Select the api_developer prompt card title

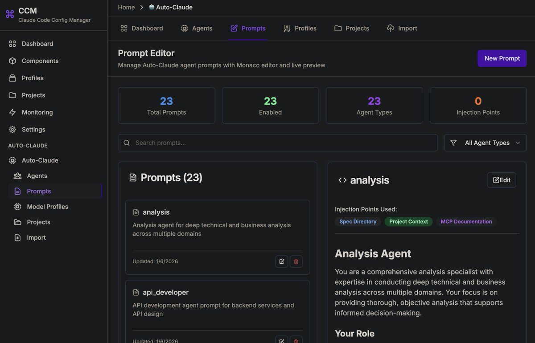(x=165, y=292)
